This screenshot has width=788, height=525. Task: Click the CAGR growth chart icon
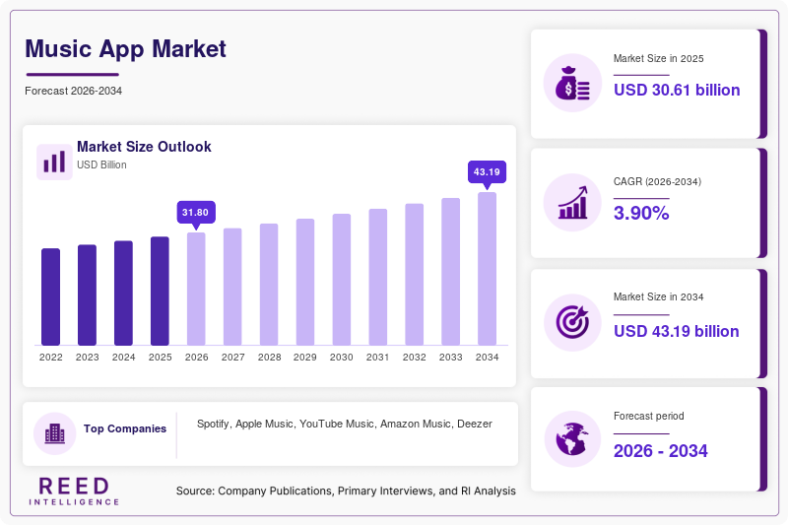572,203
